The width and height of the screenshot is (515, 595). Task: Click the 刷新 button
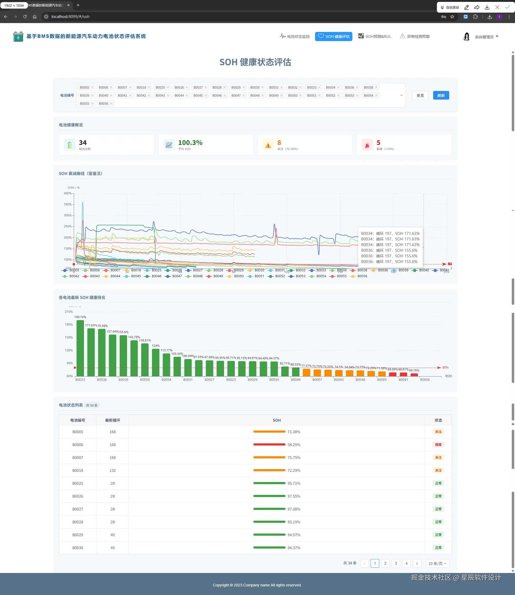click(x=441, y=96)
